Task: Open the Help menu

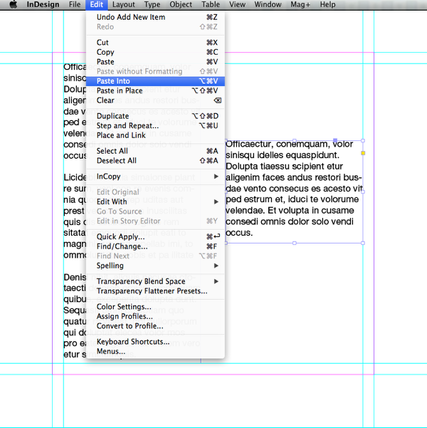Action: point(327,5)
